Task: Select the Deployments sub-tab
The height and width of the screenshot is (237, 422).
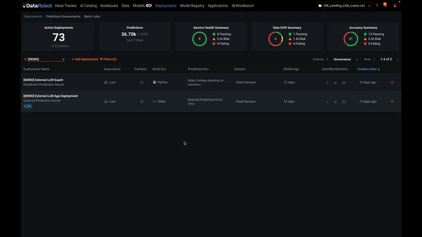Action: [33, 16]
